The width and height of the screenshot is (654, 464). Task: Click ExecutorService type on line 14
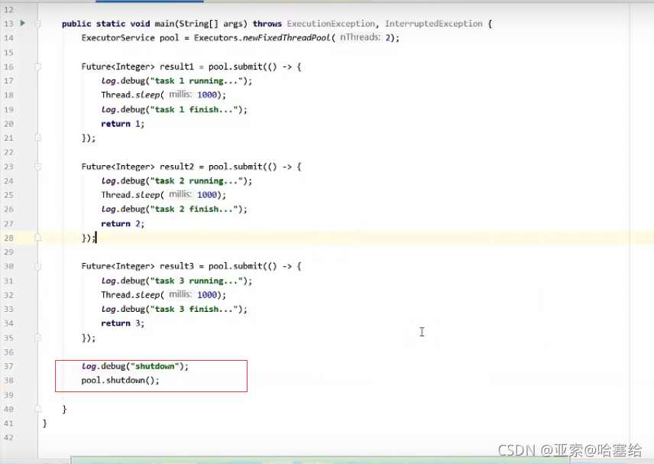[118, 37]
